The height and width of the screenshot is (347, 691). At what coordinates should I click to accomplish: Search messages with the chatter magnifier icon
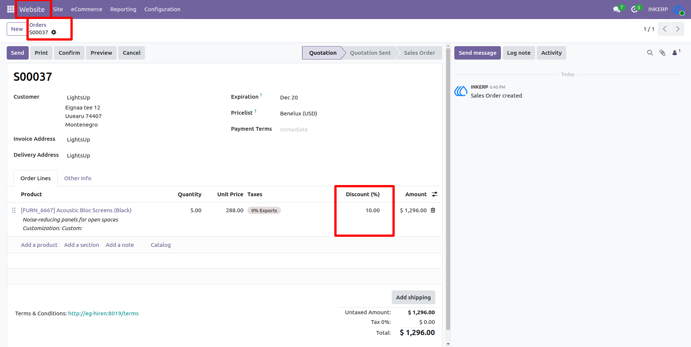pos(650,53)
